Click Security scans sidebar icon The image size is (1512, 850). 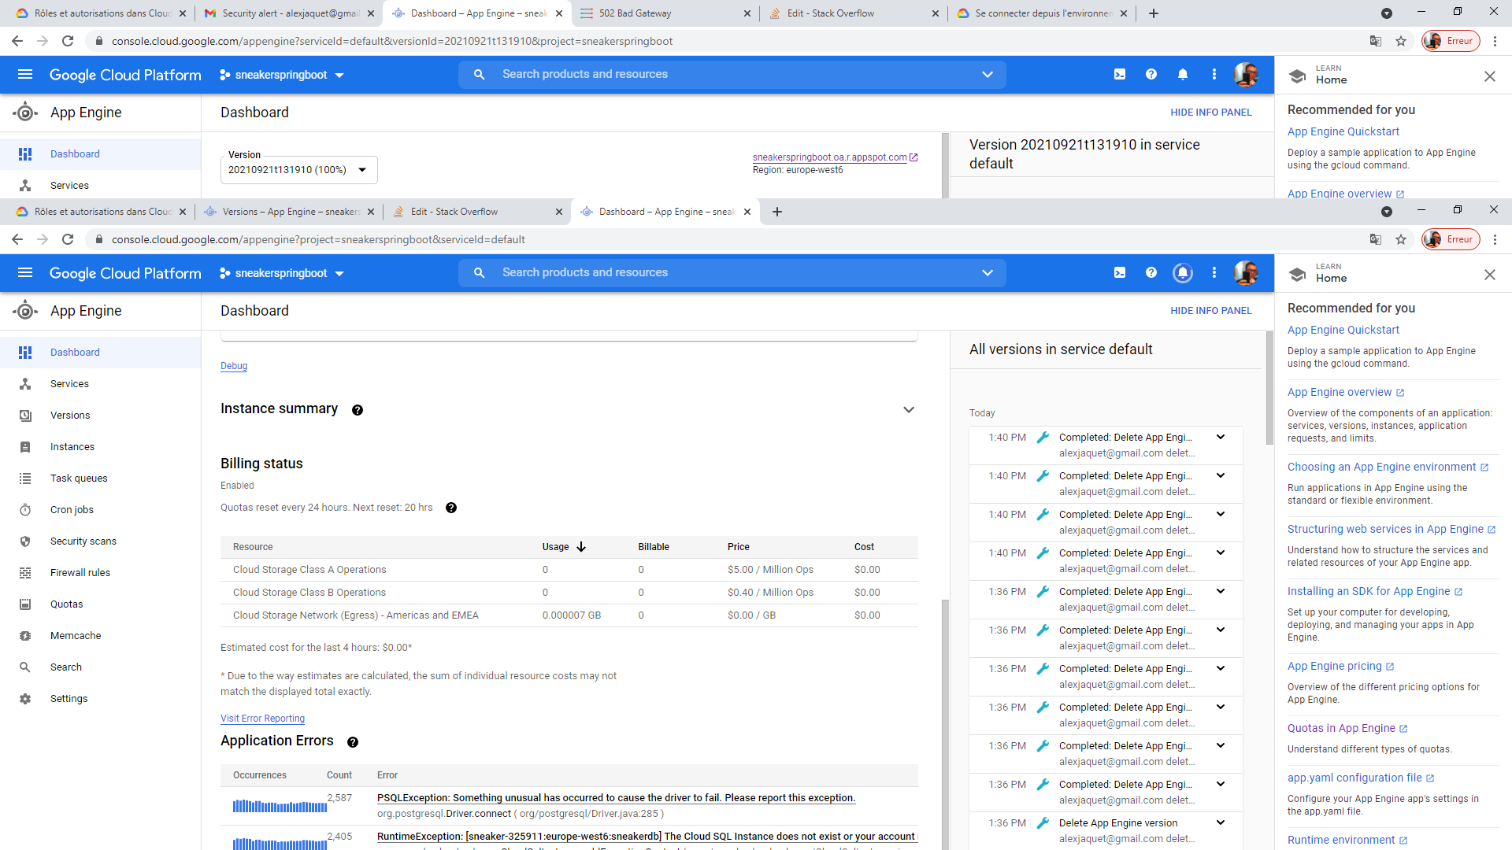[25, 541]
